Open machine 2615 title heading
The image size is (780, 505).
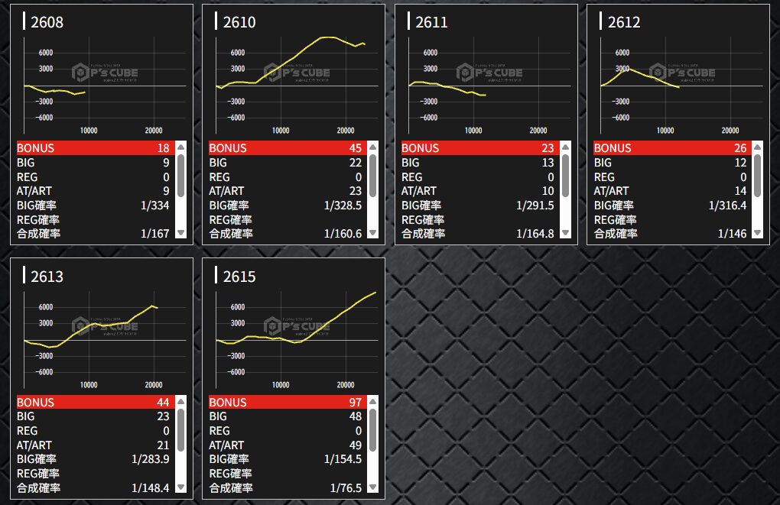(x=239, y=277)
